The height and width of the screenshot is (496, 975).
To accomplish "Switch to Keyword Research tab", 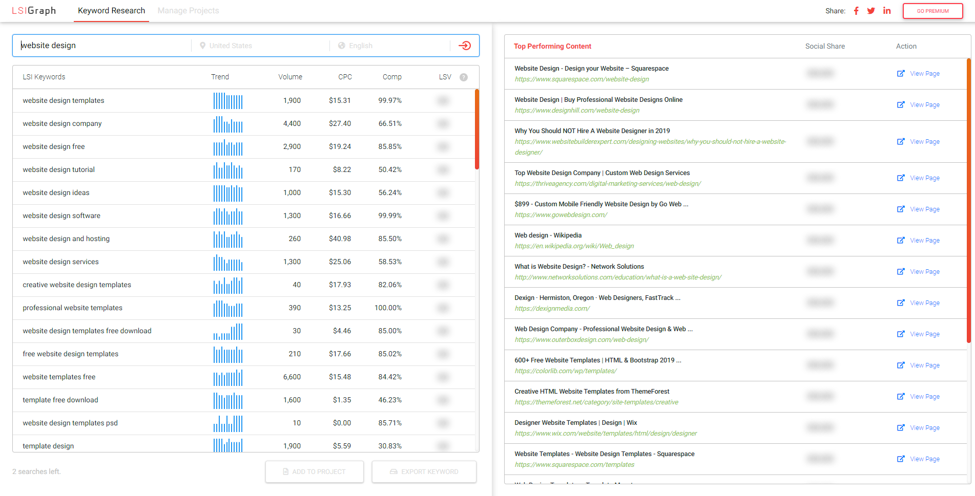I will [x=111, y=11].
